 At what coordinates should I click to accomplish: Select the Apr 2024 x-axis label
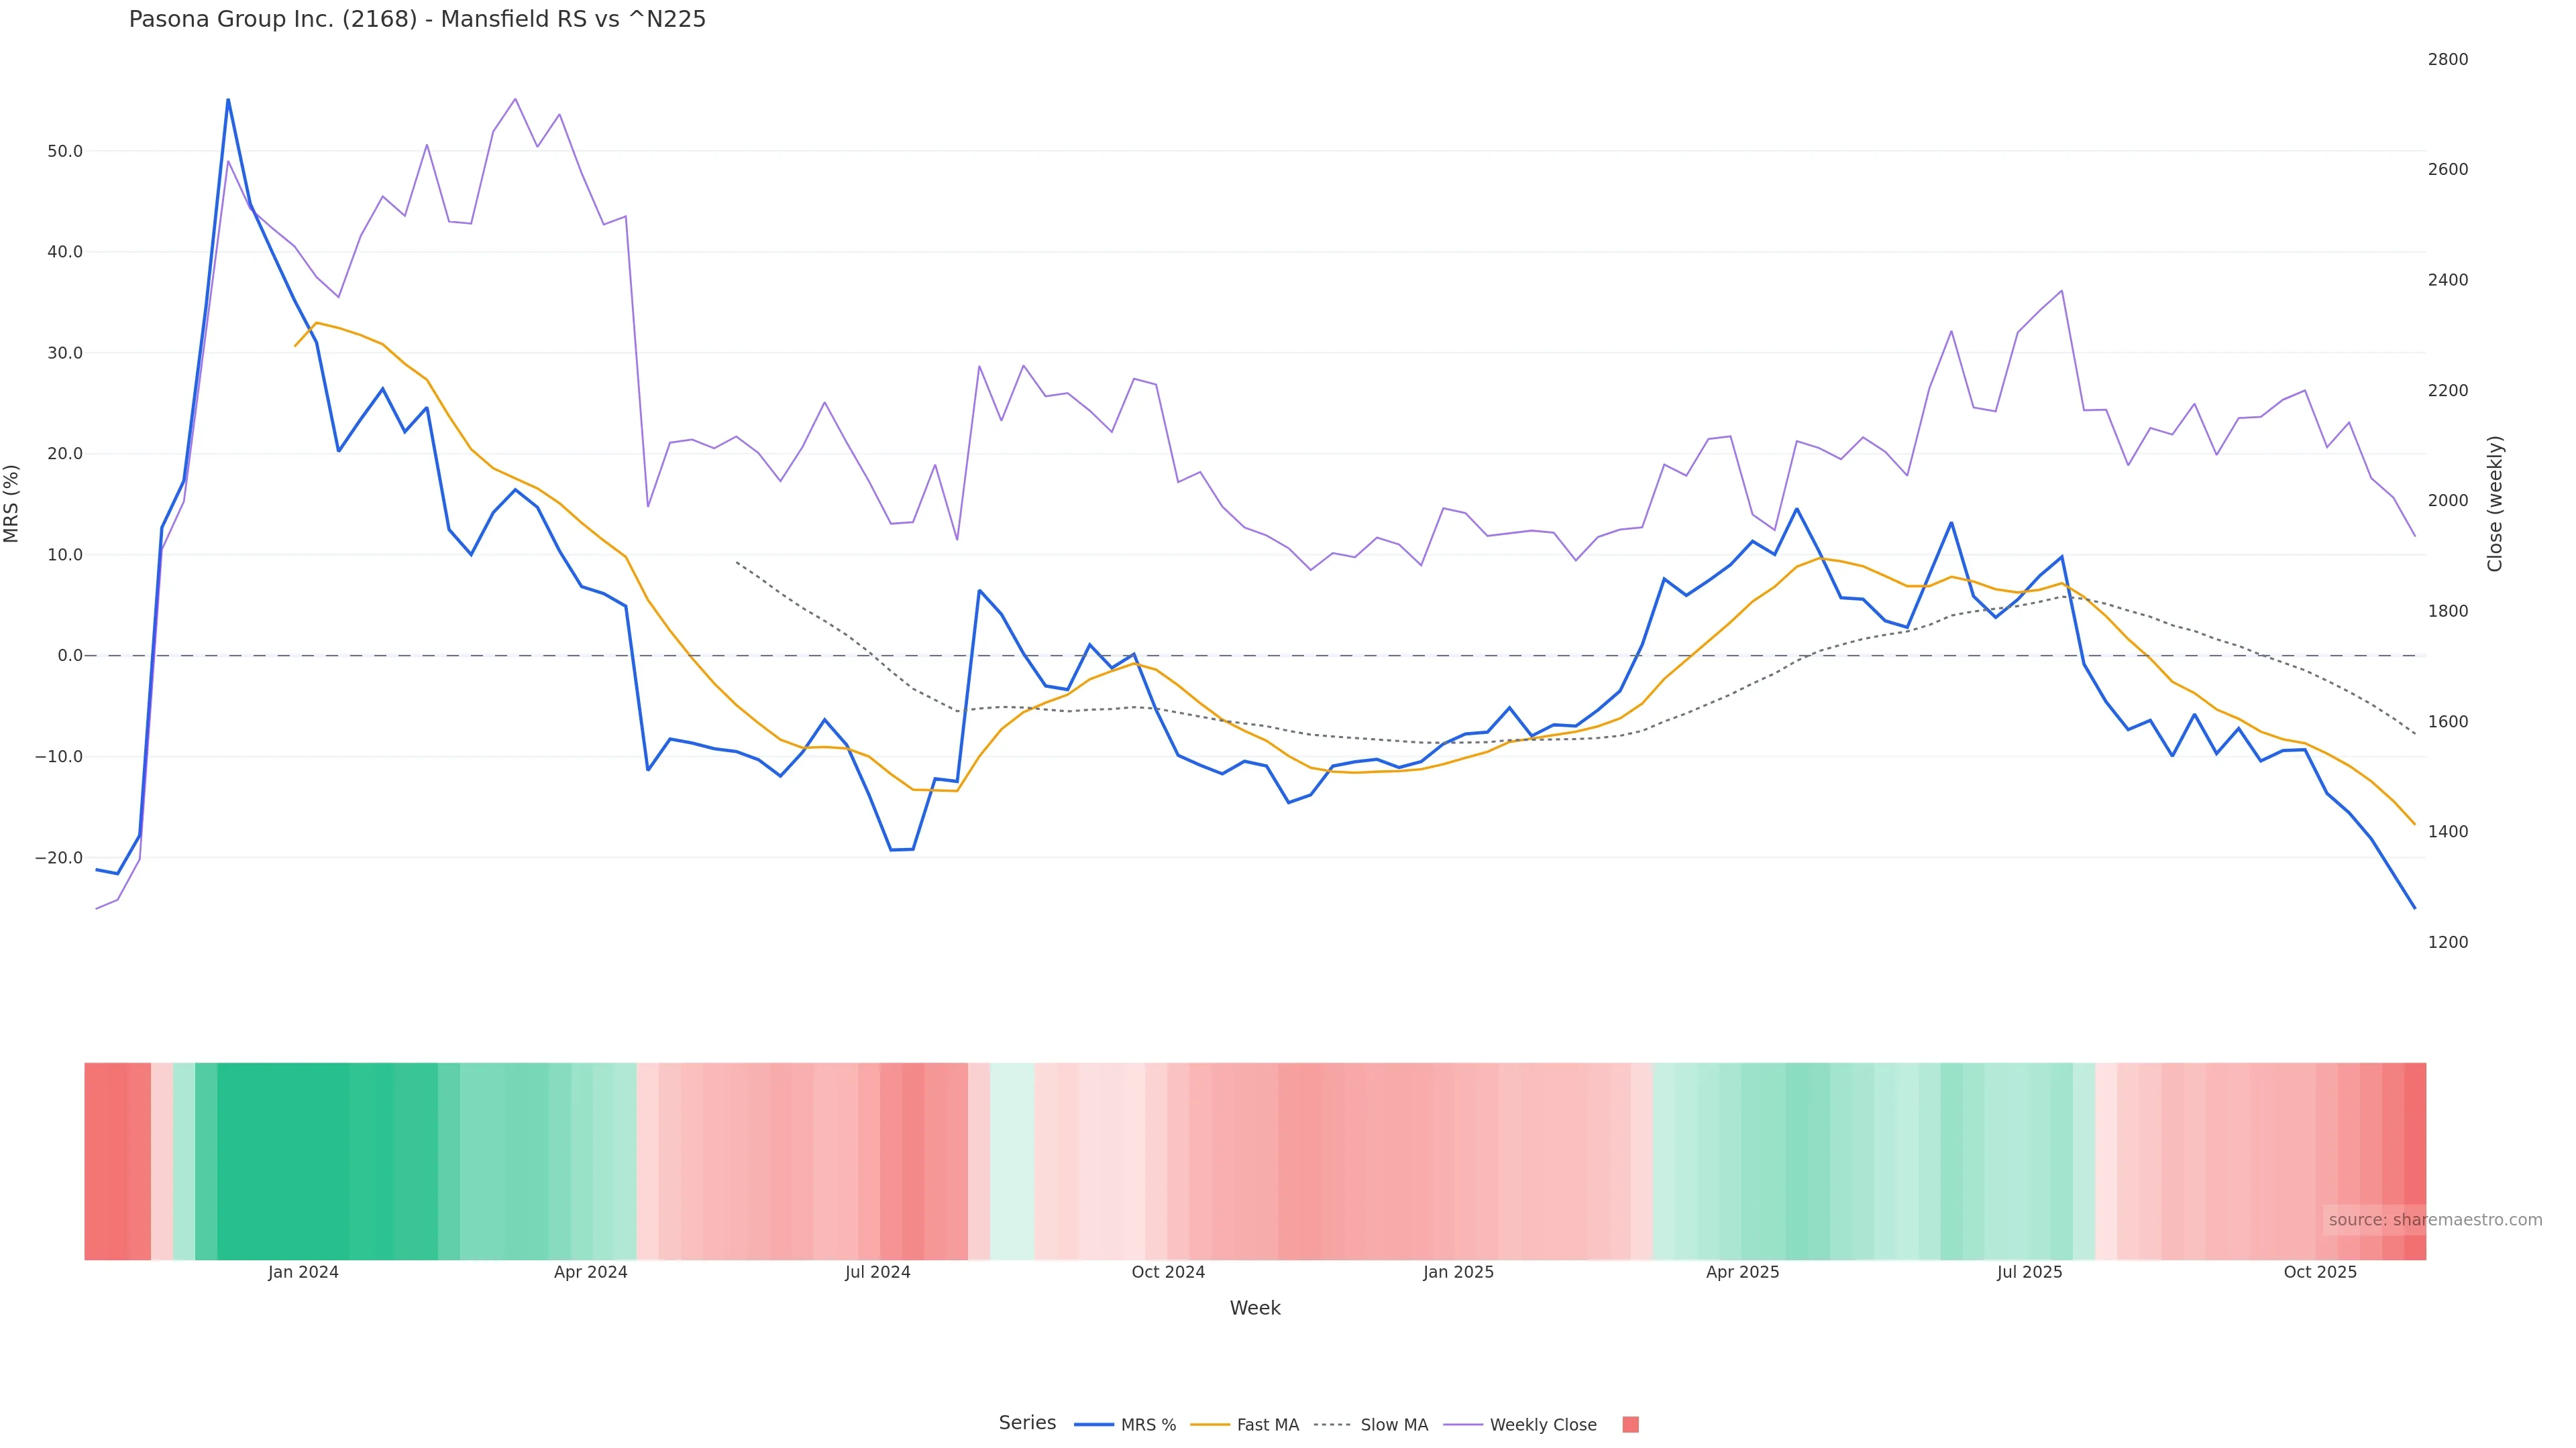click(590, 1272)
